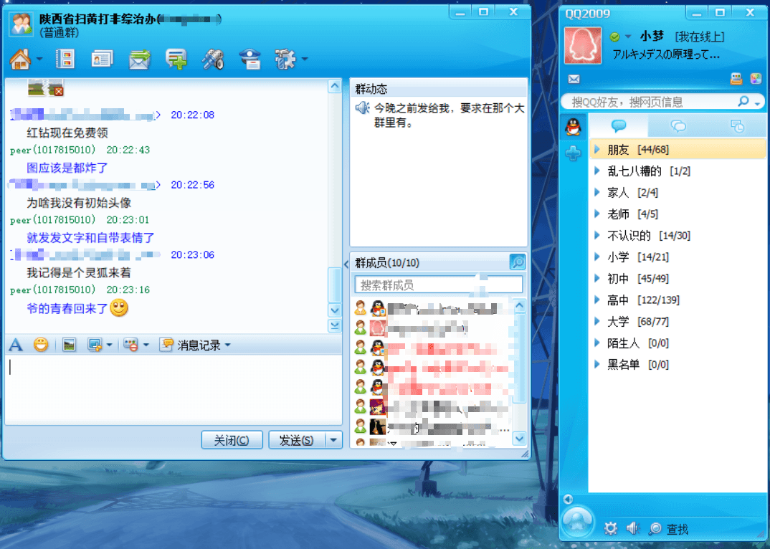770x549 pixels.
Task: Click the send picture icon
Action: [70, 345]
